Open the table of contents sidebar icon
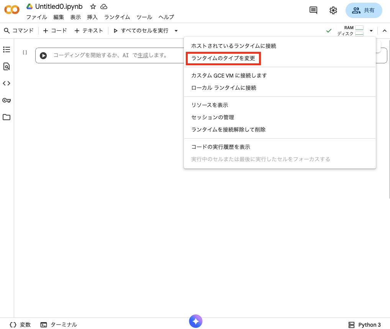This screenshot has width=390, height=329. pyautogui.click(x=7, y=50)
